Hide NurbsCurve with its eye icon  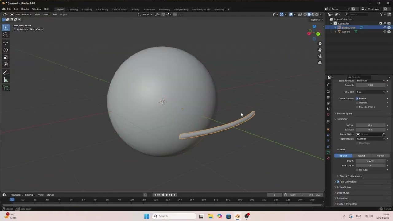click(385, 28)
